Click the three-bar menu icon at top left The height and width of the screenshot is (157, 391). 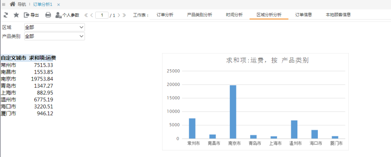point(4,5)
